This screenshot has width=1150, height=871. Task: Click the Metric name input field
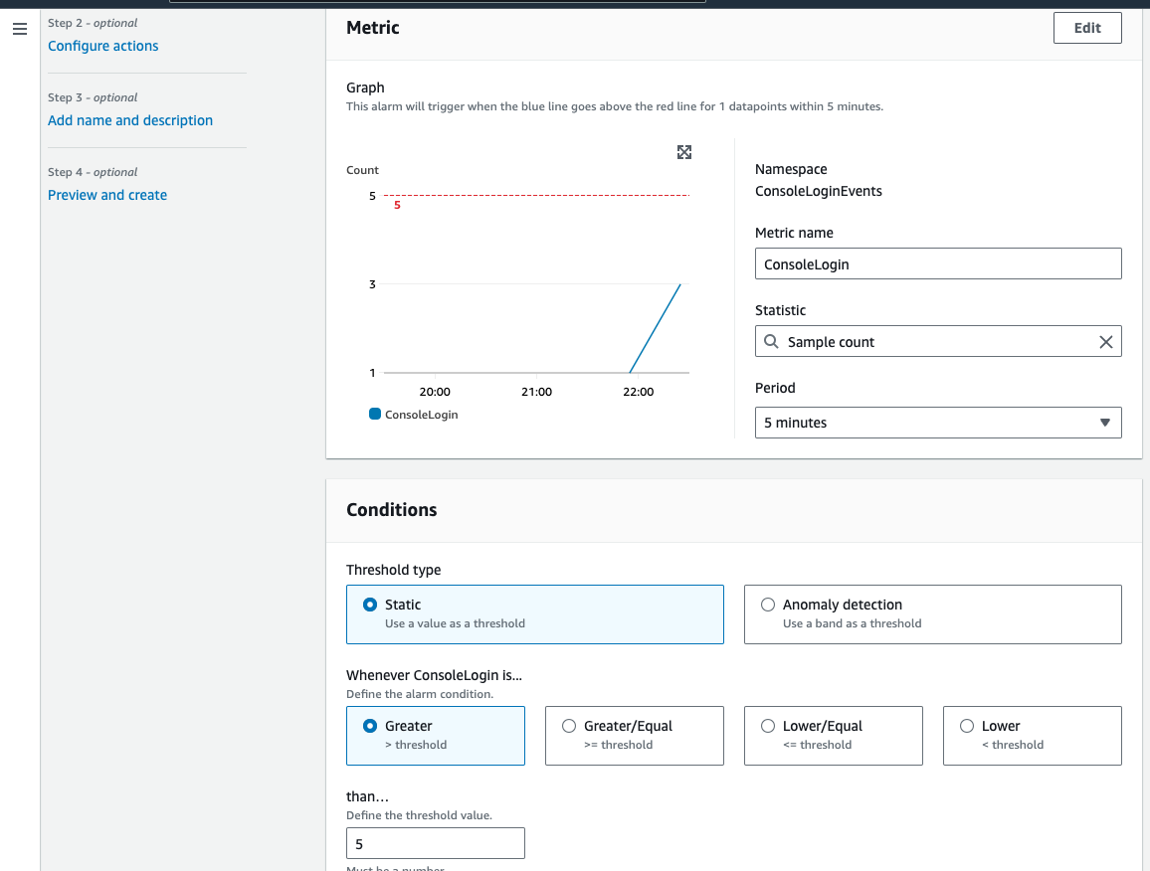coord(938,264)
